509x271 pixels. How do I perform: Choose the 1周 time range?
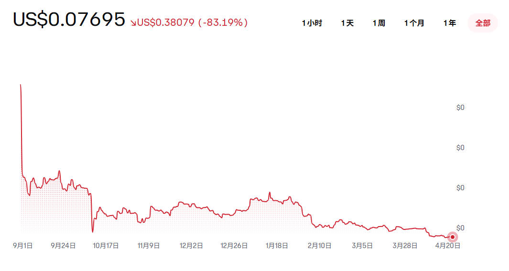click(379, 23)
